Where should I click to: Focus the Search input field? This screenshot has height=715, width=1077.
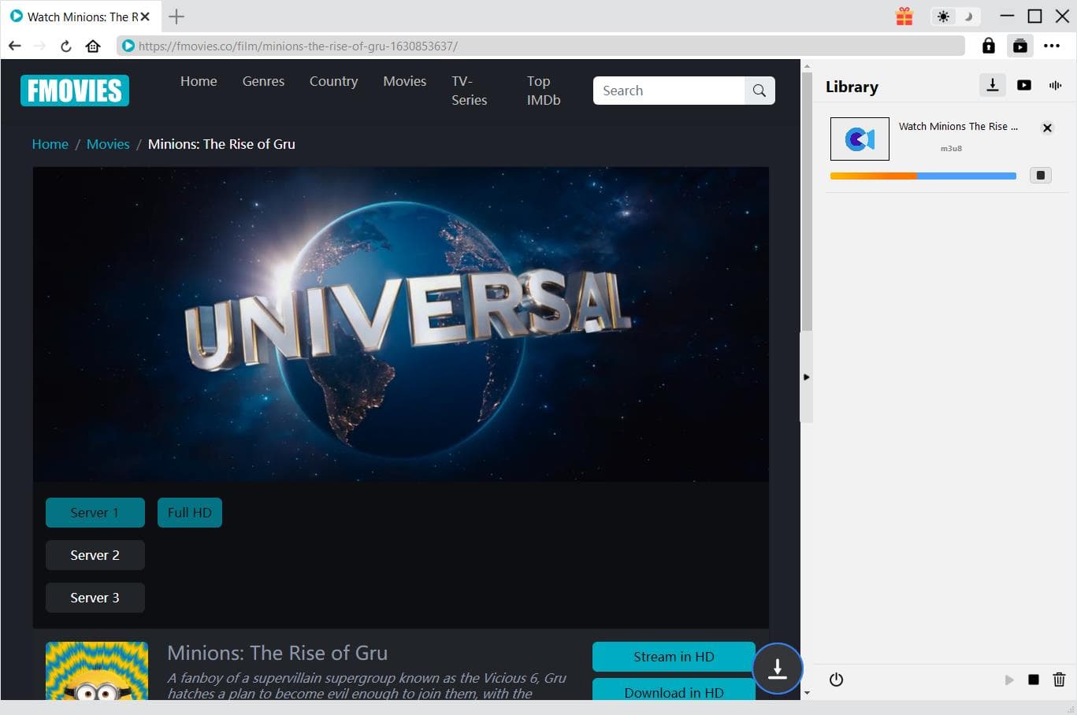(669, 91)
